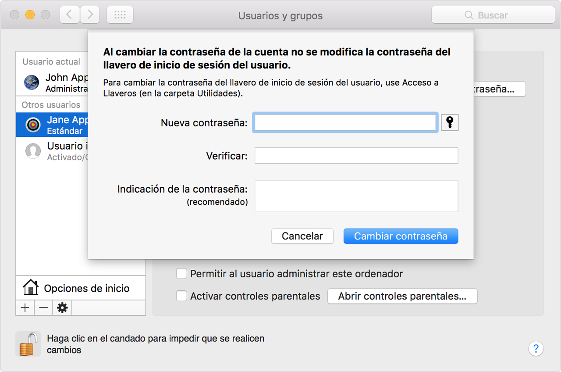561x372 pixels.
Task: Toggle the Activar controles parentales checkbox
Action: pyautogui.click(x=181, y=296)
